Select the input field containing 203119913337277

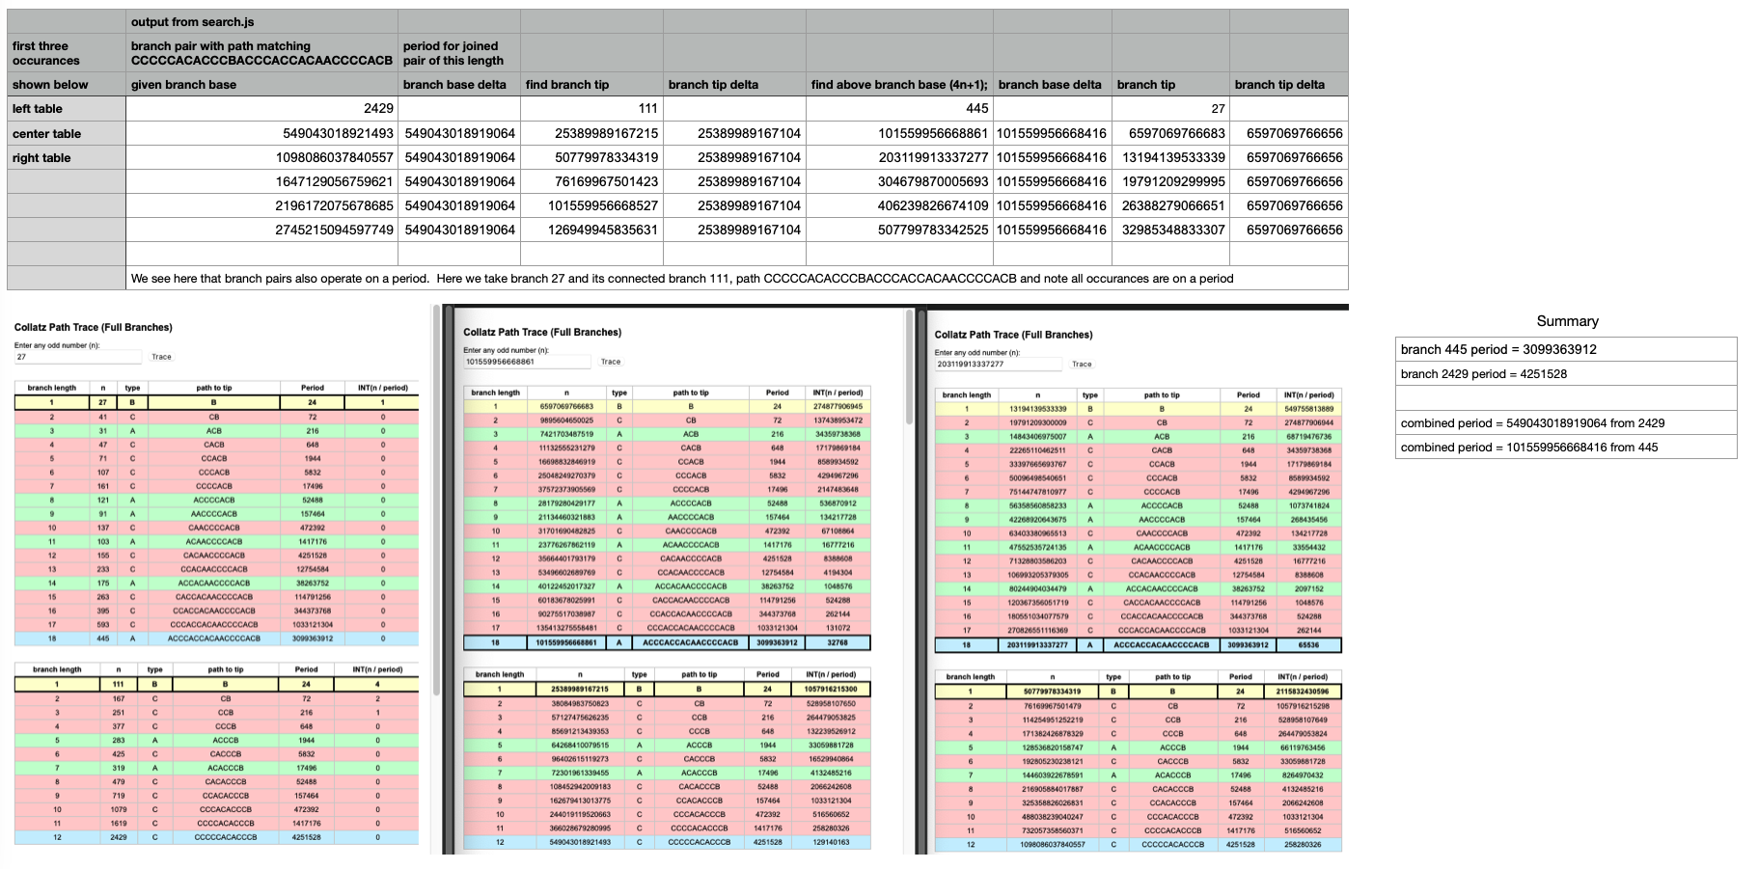[997, 365]
